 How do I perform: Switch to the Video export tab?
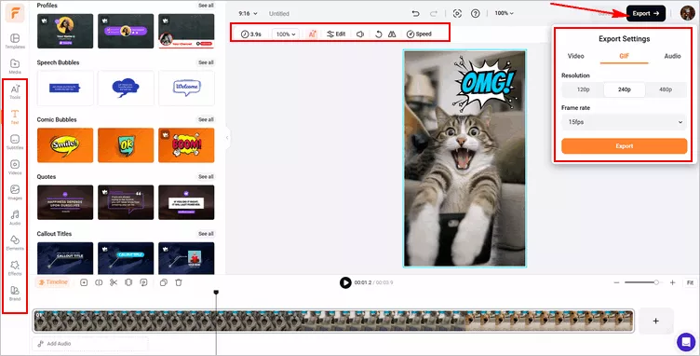575,56
